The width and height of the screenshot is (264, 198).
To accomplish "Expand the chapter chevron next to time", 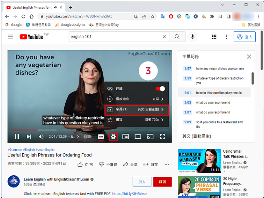I will pos(78,137).
